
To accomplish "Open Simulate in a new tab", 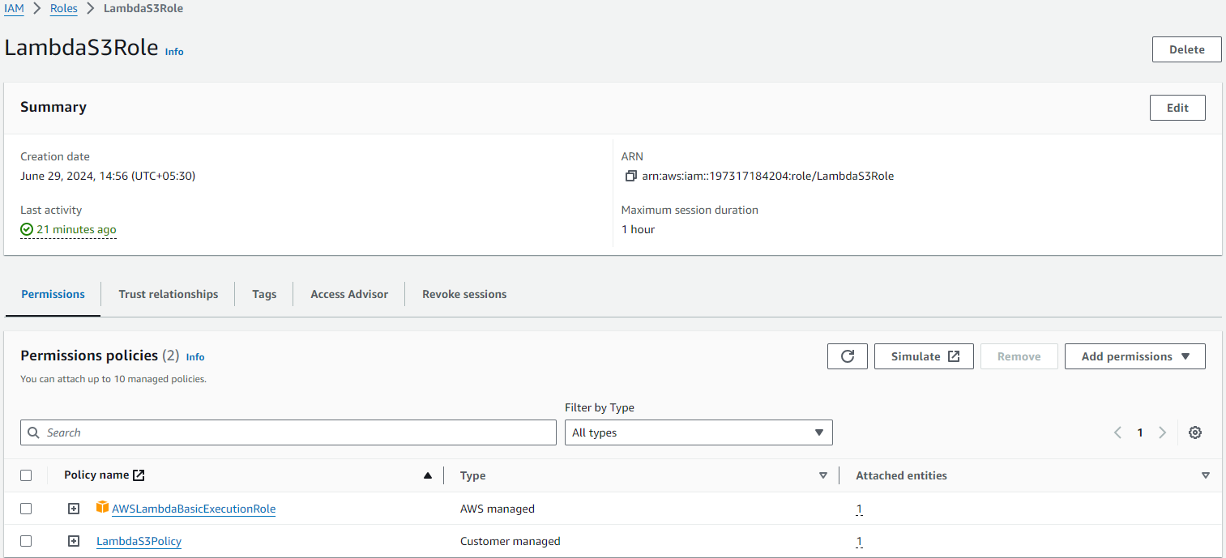I will pyautogui.click(x=924, y=356).
